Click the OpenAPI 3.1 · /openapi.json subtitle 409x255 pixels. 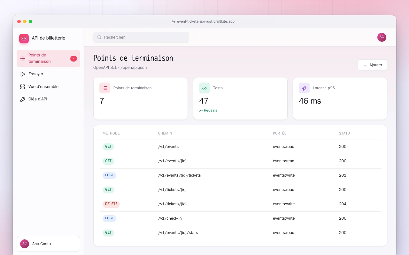point(120,68)
